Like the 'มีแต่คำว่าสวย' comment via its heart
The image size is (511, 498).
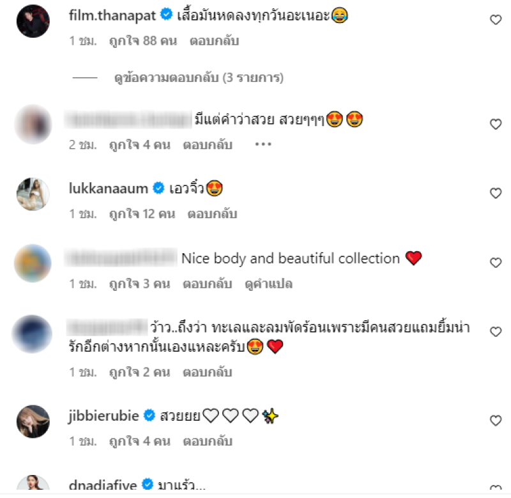point(496,124)
